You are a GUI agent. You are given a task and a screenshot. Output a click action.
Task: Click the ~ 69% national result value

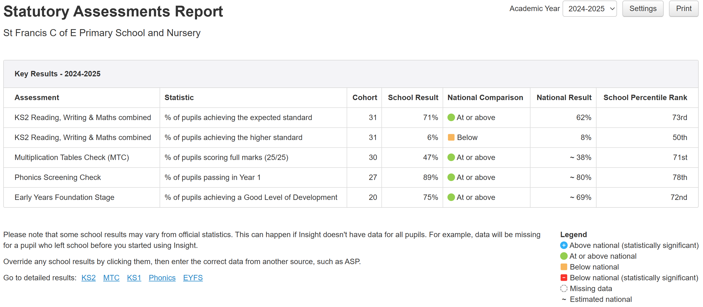(580, 197)
